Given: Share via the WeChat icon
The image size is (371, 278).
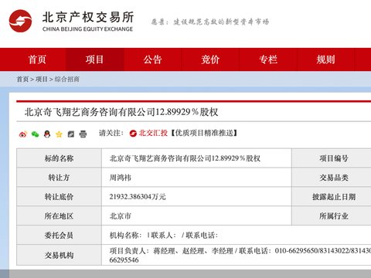Looking at the screenshot, I should pyautogui.click(x=35, y=134).
